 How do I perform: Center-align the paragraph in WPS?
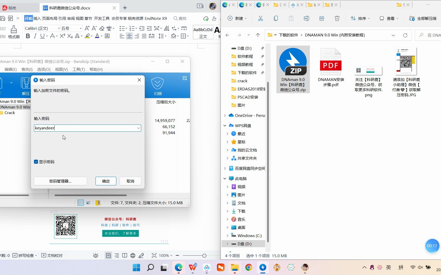point(129,36)
